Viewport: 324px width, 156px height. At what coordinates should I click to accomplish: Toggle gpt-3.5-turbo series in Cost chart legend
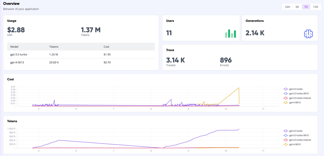pos(295,89)
